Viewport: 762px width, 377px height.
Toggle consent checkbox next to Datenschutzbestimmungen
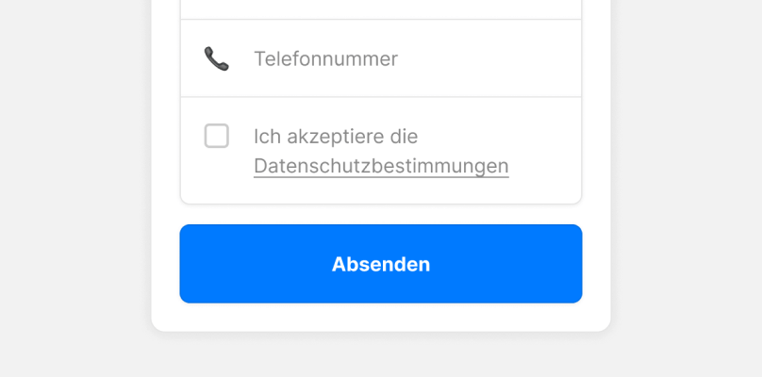tap(216, 136)
